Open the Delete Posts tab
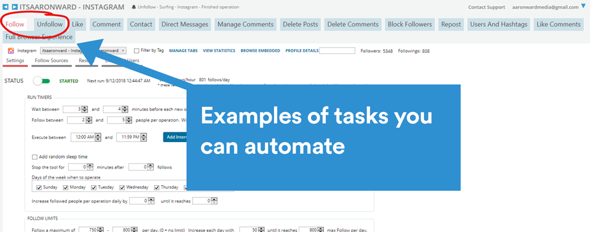Screen dimensions: 590x232 [x=301, y=24]
